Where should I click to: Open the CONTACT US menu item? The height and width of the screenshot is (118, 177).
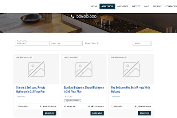click(171, 6)
